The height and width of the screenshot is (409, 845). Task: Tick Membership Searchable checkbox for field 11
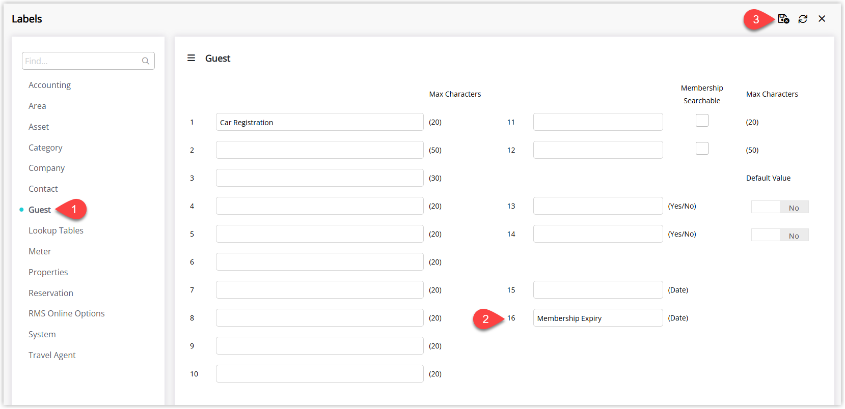[x=702, y=120]
